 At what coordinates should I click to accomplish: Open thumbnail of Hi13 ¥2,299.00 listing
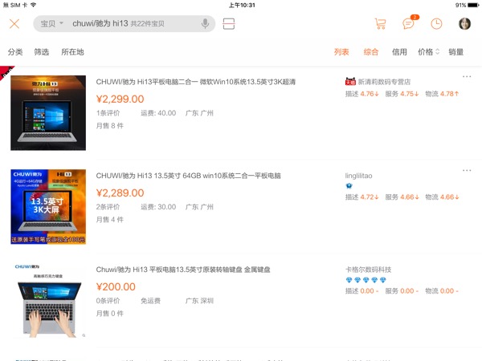click(x=48, y=112)
